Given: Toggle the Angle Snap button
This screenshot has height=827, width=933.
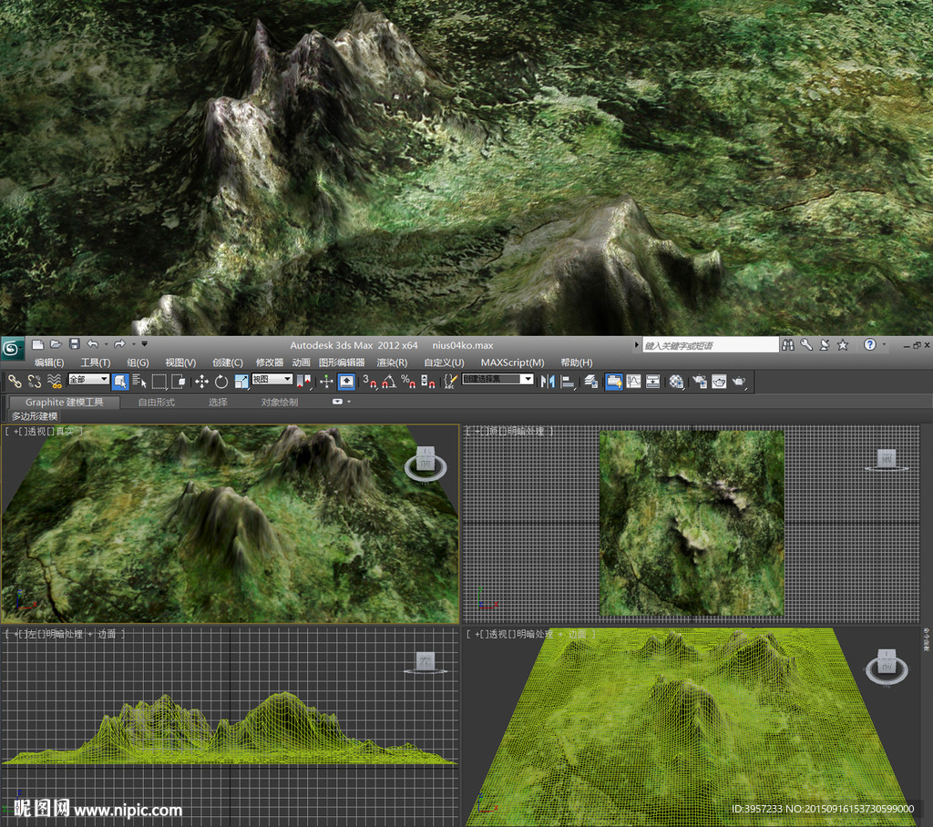Looking at the screenshot, I should (x=386, y=381).
